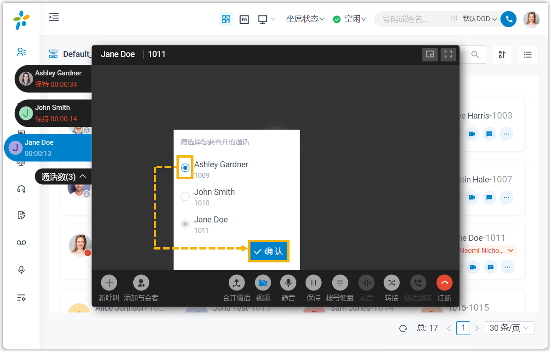Open the 空闲 presence status dropdown
Screen dimensions: 551x352
pyautogui.click(x=350, y=19)
